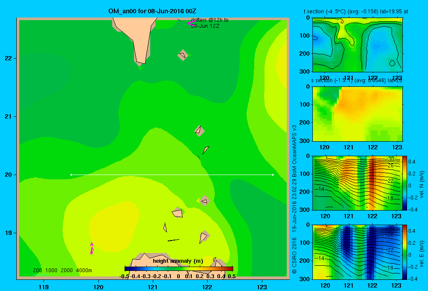Click the 'vel. N (m/s)' axis label
The width and height of the screenshot is (428, 291).
point(422,184)
